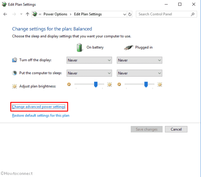Click the Adjust plan brightness sun icon
This screenshot has width=201, height=177.
click(14, 86)
